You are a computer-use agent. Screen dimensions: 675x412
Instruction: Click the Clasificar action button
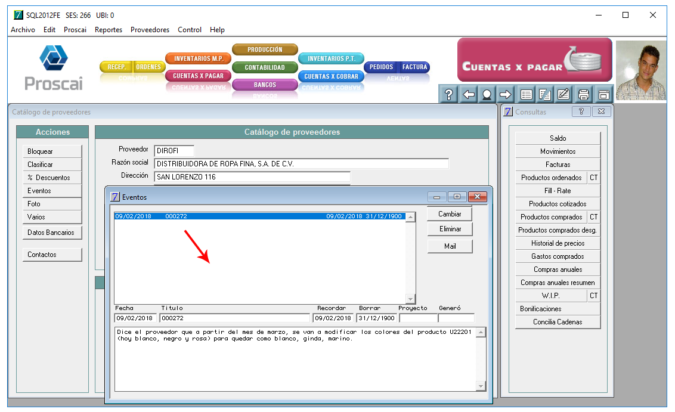[x=52, y=165]
